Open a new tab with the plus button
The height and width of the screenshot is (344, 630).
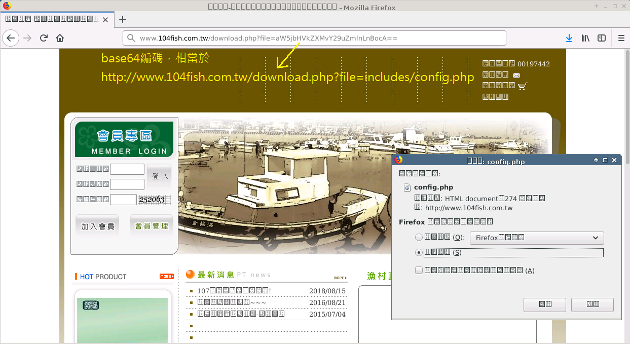(122, 19)
